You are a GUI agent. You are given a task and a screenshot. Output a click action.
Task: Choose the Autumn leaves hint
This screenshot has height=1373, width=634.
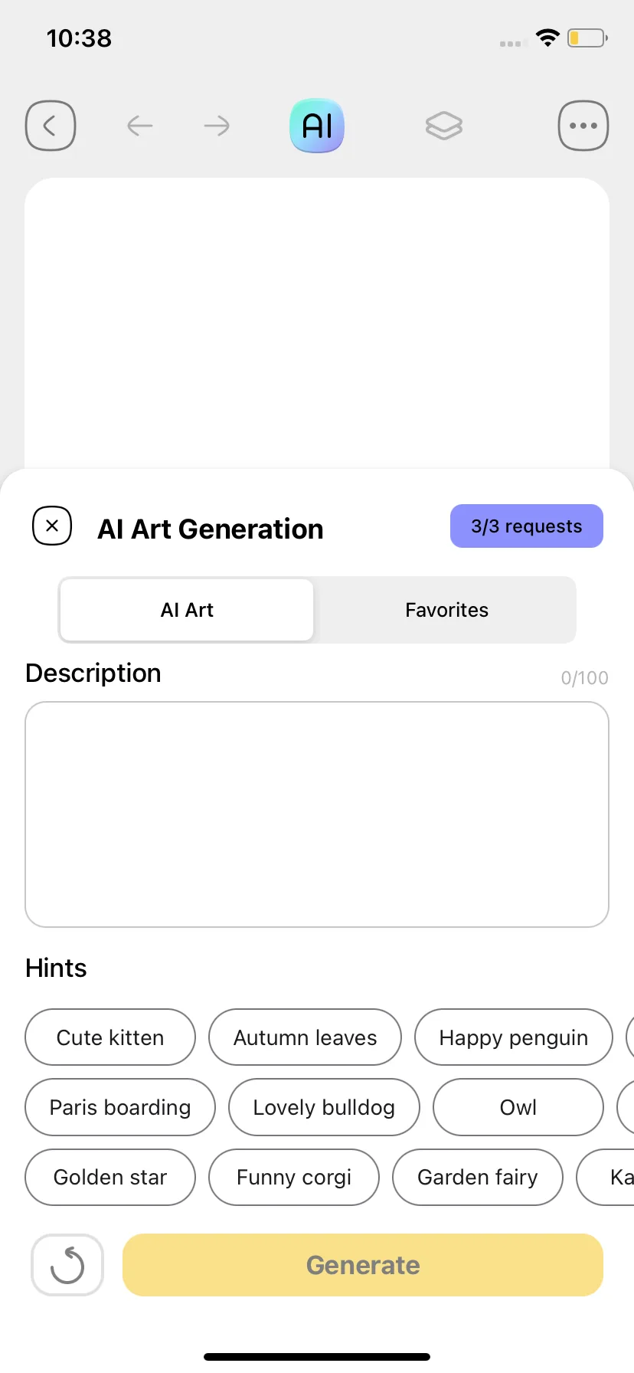click(305, 1037)
